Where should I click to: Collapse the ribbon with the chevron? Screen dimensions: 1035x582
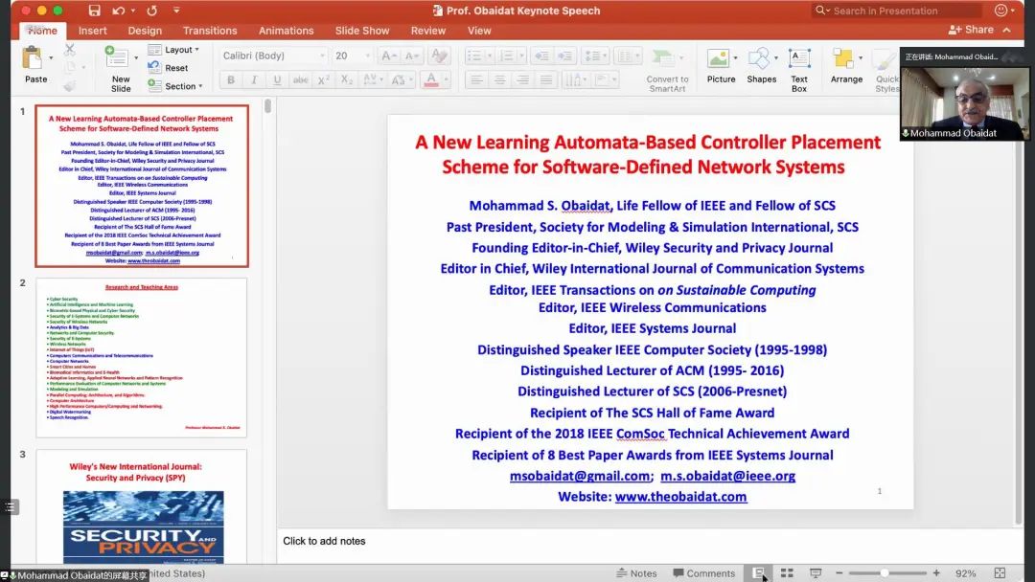coord(1006,30)
